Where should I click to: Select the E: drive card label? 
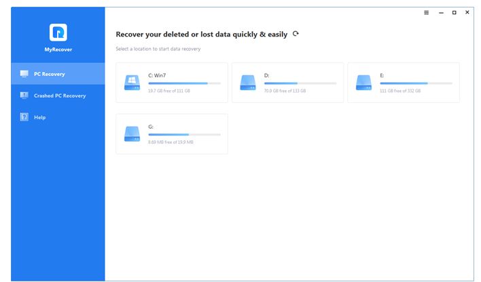click(x=382, y=75)
